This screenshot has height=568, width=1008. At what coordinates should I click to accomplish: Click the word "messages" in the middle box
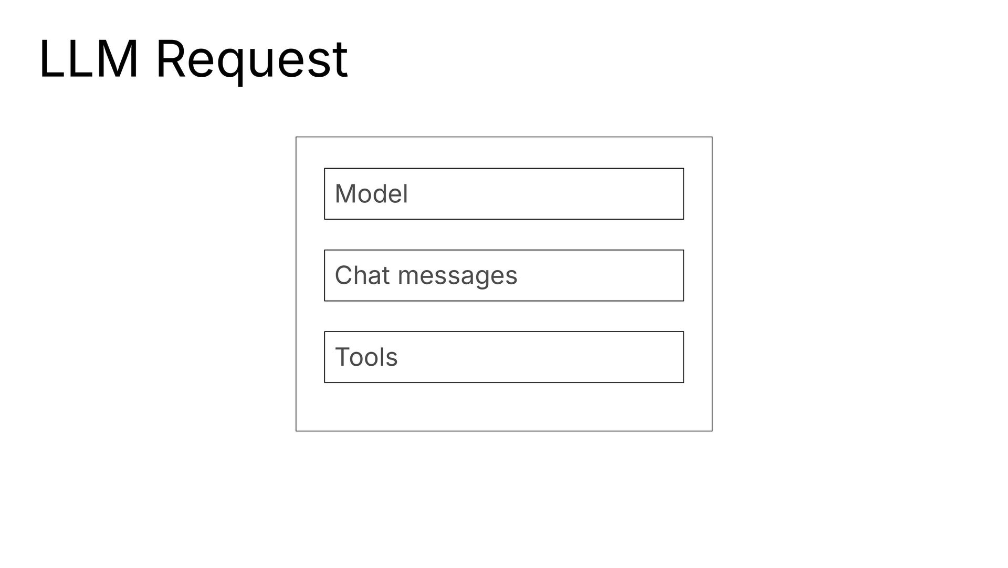457,277
